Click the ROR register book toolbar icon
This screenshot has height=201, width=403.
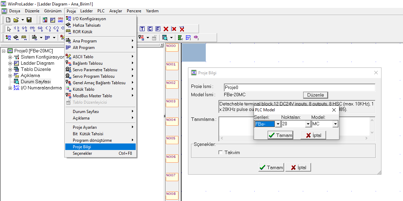[x=24, y=38]
